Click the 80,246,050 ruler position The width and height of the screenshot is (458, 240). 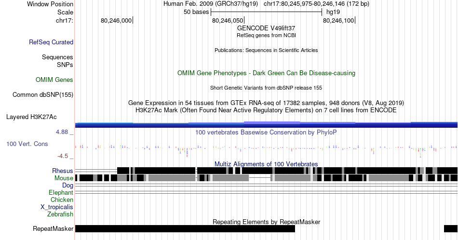(x=228, y=20)
